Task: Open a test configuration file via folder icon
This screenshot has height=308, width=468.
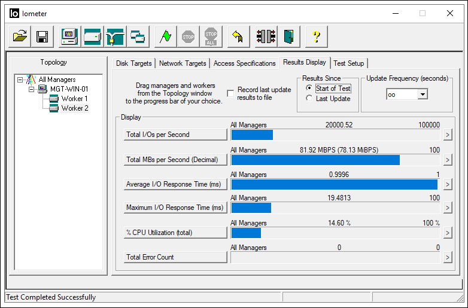Action: (20, 37)
